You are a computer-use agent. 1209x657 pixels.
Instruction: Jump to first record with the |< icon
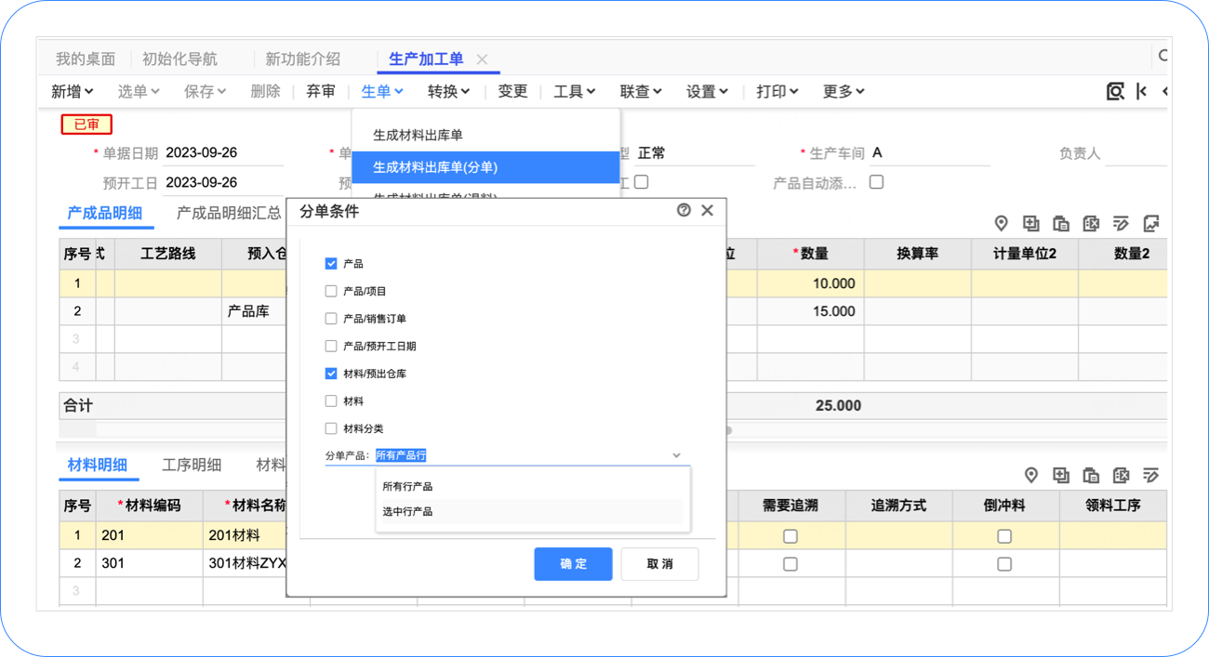coord(1142,91)
